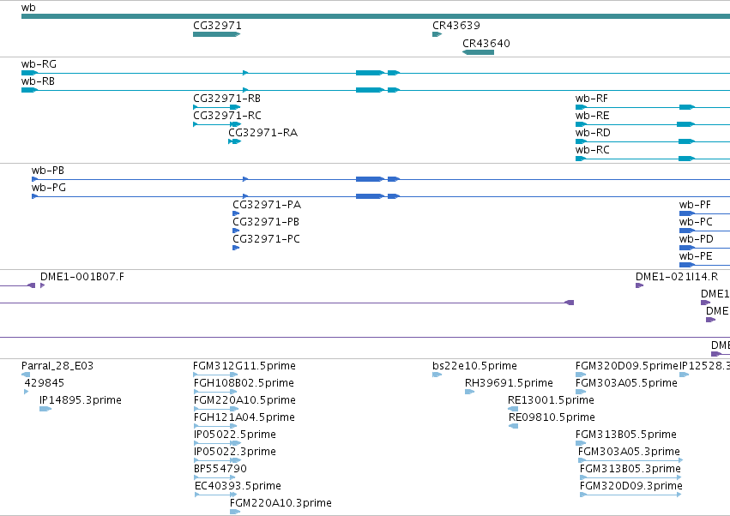Select the CG32971-PA protein label

(267, 205)
